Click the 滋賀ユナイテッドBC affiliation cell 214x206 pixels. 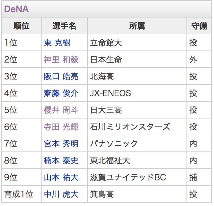coord(128,177)
